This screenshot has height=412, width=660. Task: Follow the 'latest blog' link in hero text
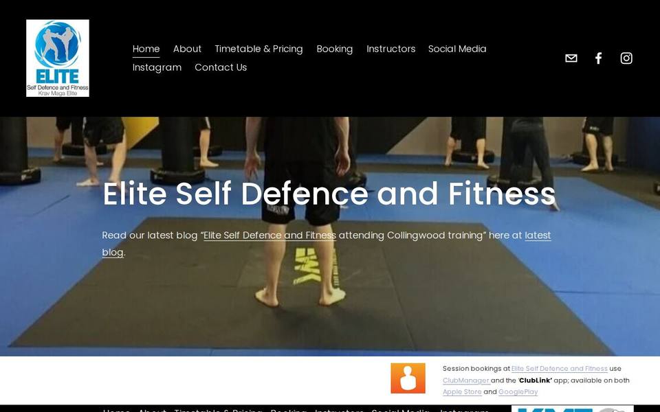(538, 236)
